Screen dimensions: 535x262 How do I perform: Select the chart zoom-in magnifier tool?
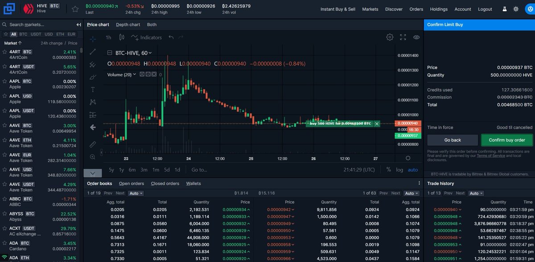[93, 157]
